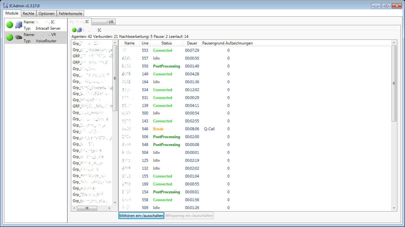Select agent row with line 132

click(255, 168)
